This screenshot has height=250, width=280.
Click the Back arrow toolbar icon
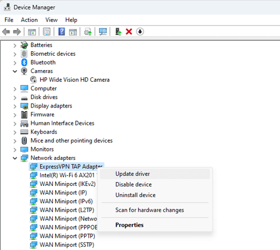(x=6, y=32)
